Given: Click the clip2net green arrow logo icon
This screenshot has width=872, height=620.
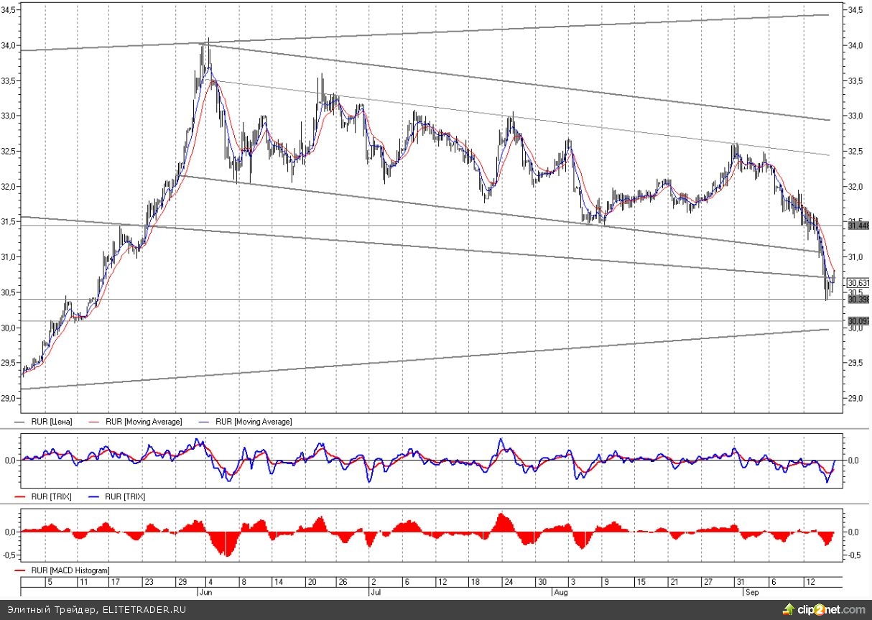Looking at the screenshot, I should (791, 610).
